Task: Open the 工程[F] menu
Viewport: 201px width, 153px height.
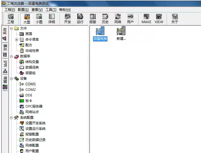Action: (10, 10)
